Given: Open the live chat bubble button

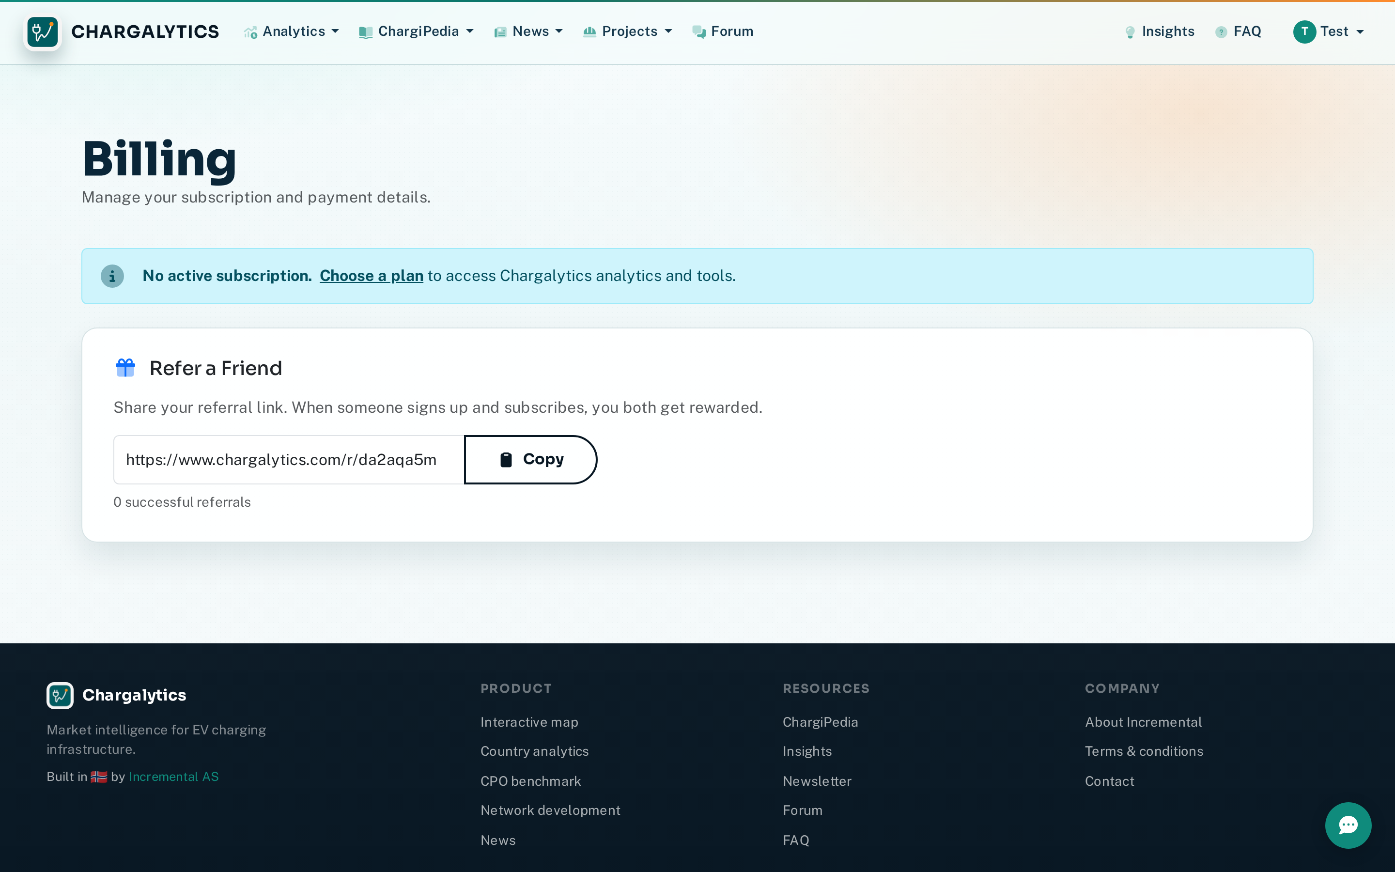Looking at the screenshot, I should 1348,825.
